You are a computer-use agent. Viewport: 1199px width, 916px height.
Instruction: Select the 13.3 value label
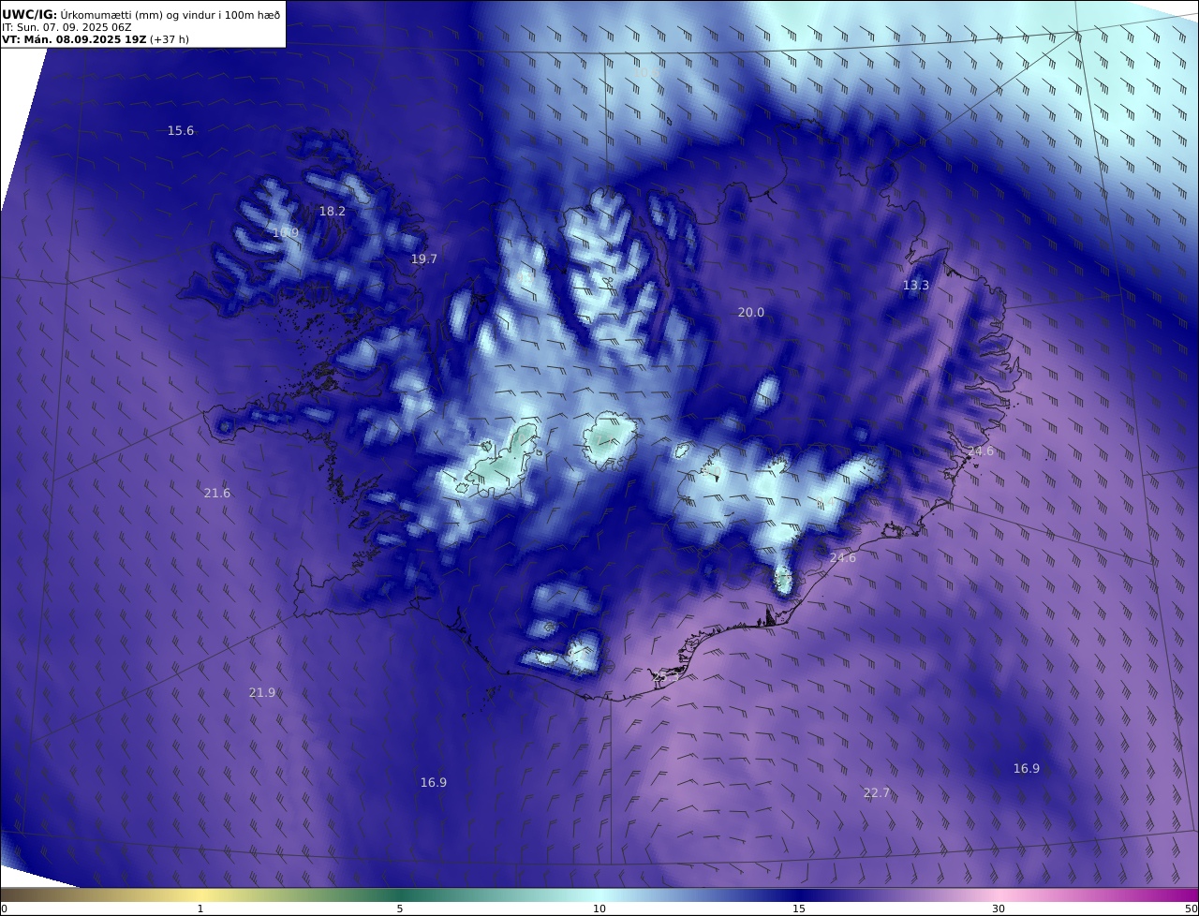916,286
